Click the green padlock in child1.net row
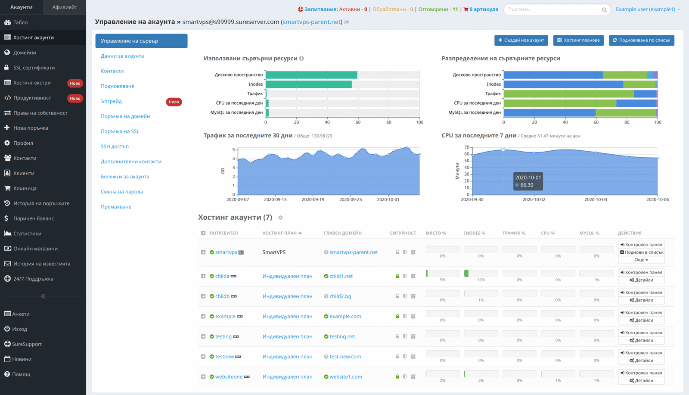689x395 pixels. [x=397, y=276]
